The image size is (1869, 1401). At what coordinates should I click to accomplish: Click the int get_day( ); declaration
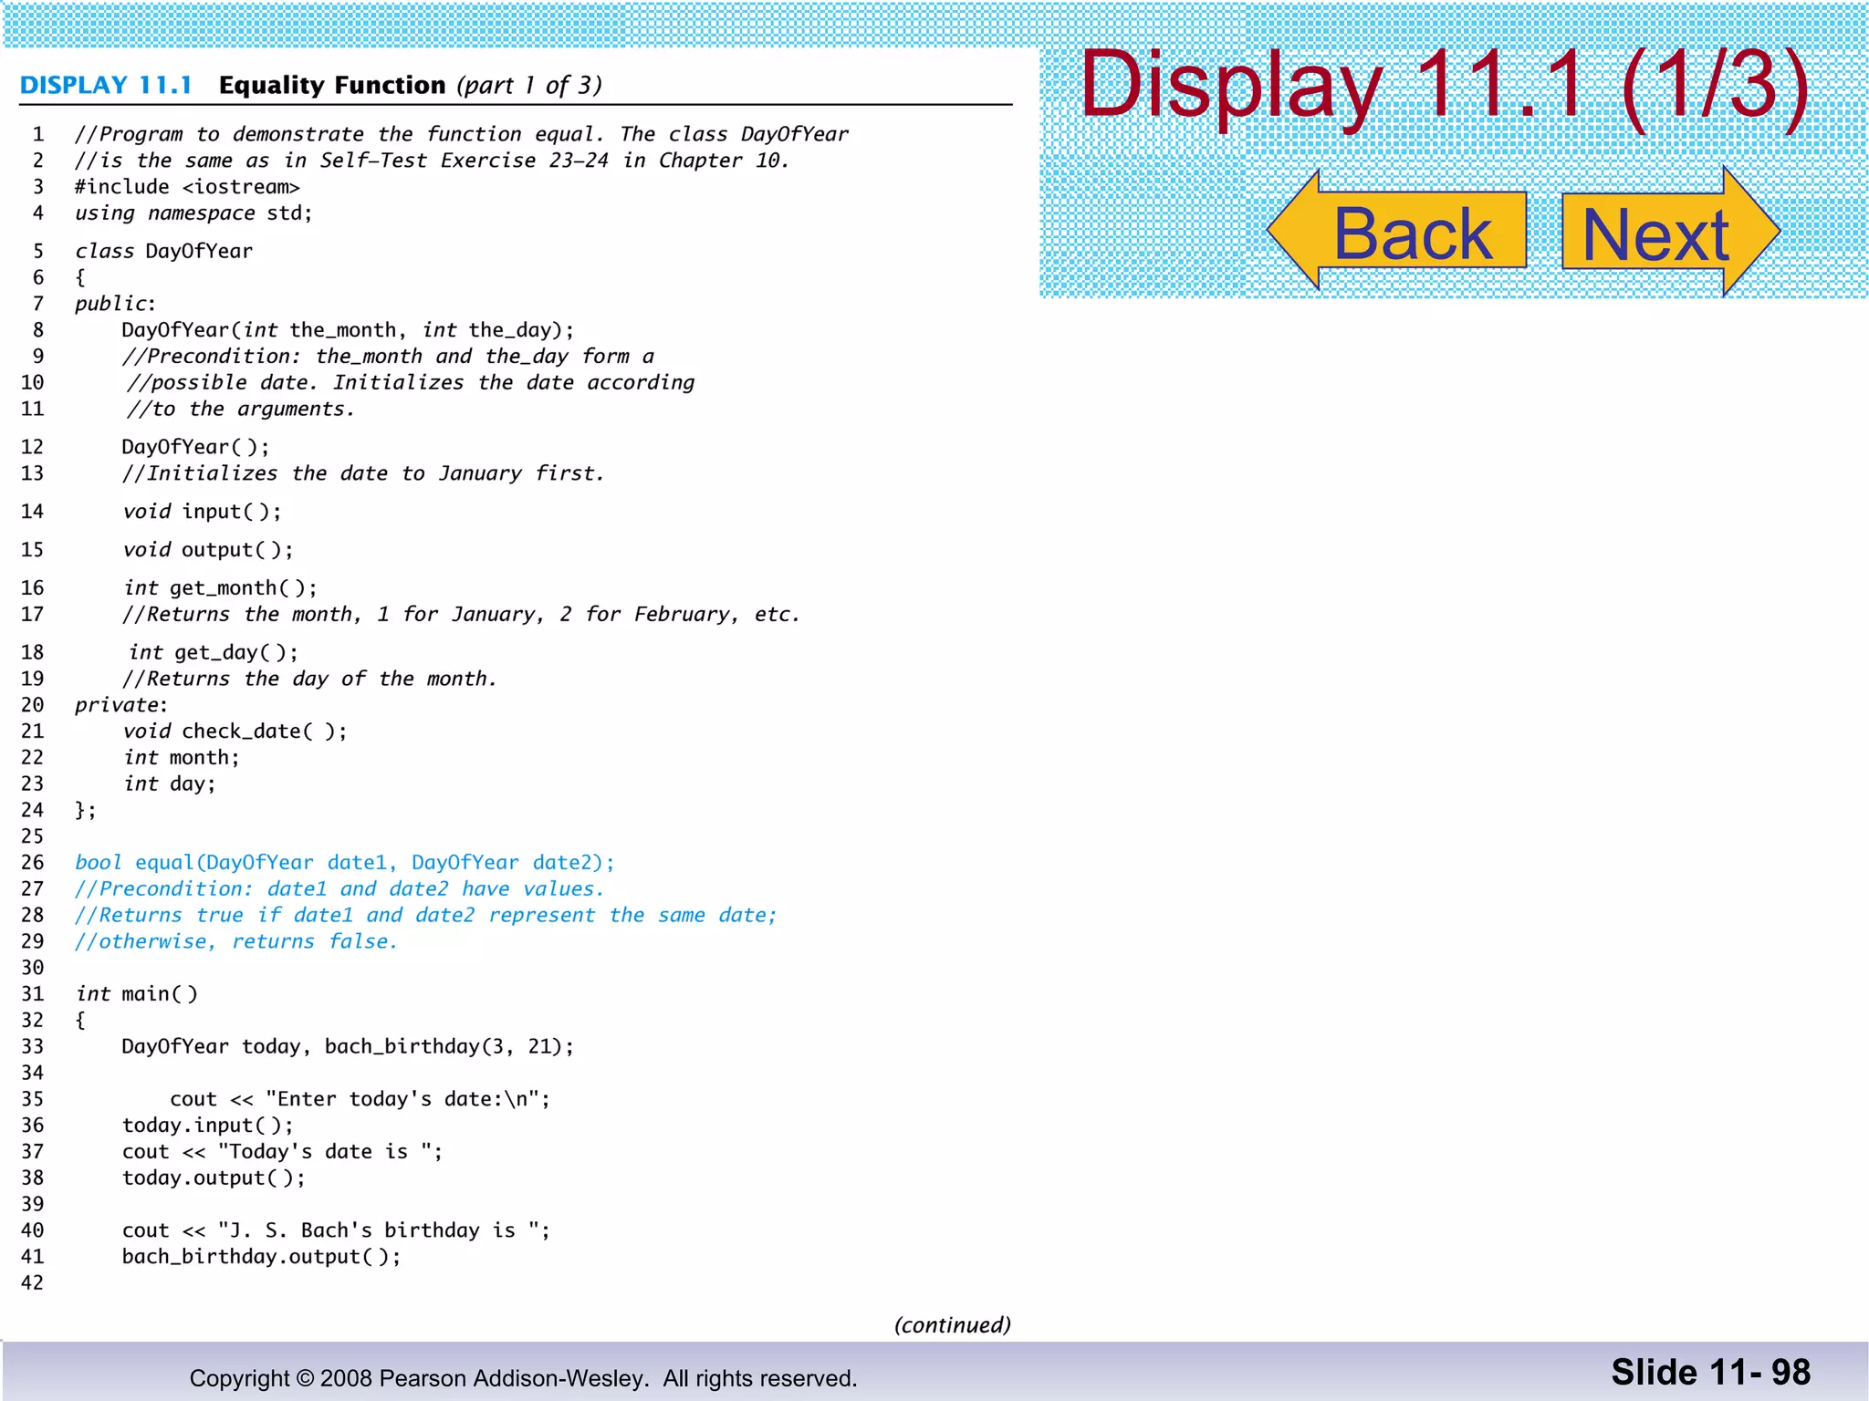(214, 653)
